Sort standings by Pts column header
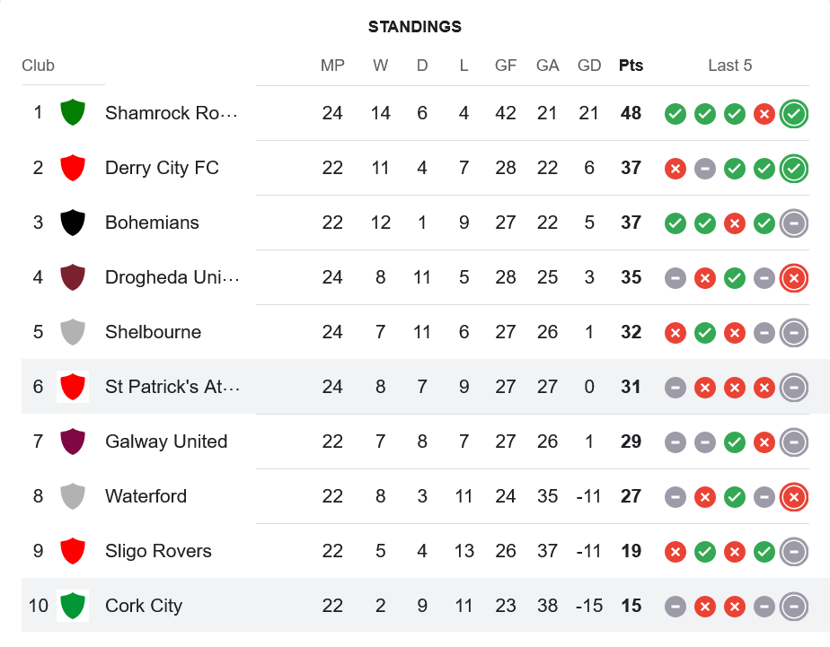This screenshot has width=830, height=647. (x=631, y=66)
